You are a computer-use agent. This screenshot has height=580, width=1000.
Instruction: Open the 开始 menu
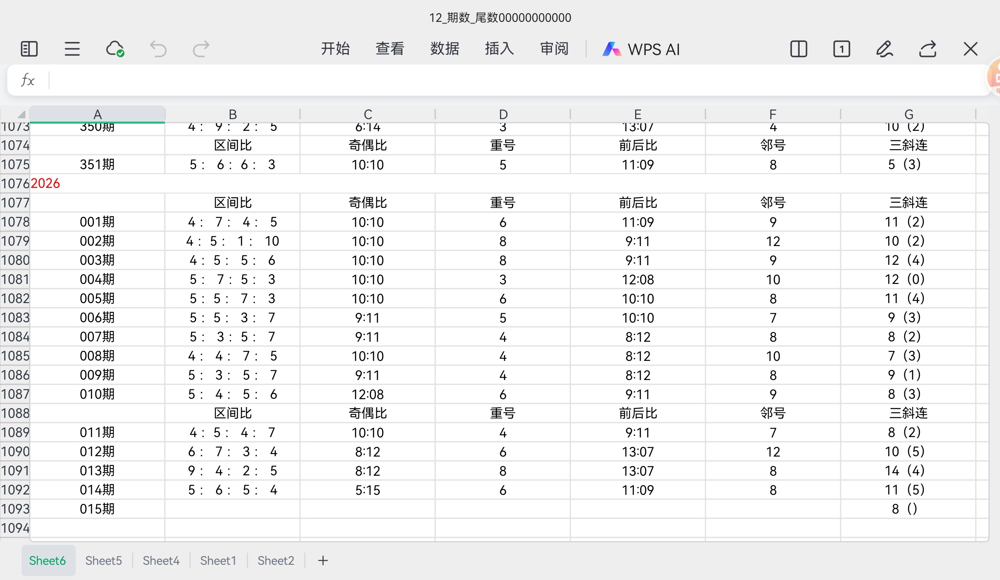point(335,48)
